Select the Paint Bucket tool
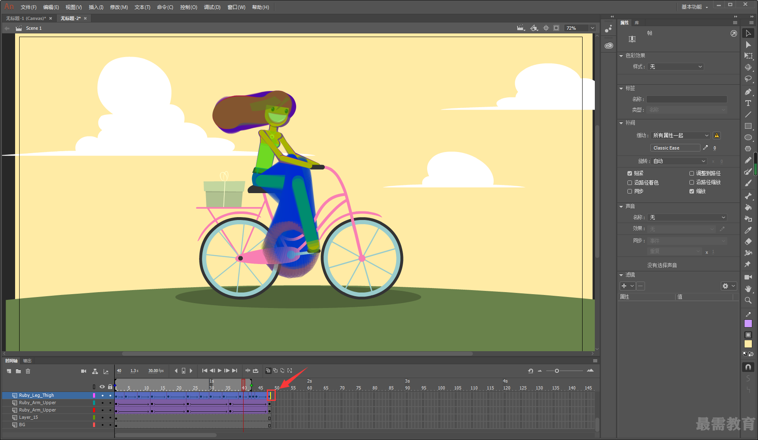The width and height of the screenshot is (758, 440). pos(748,208)
